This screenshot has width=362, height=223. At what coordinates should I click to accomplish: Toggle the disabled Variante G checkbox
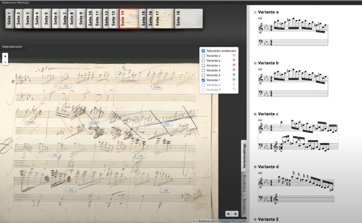(203, 85)
